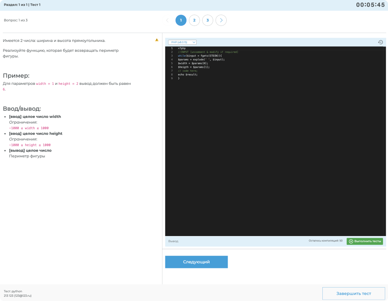Select question 1 in the pagination
Screen dimensions: 388x301
coord(181,20)
